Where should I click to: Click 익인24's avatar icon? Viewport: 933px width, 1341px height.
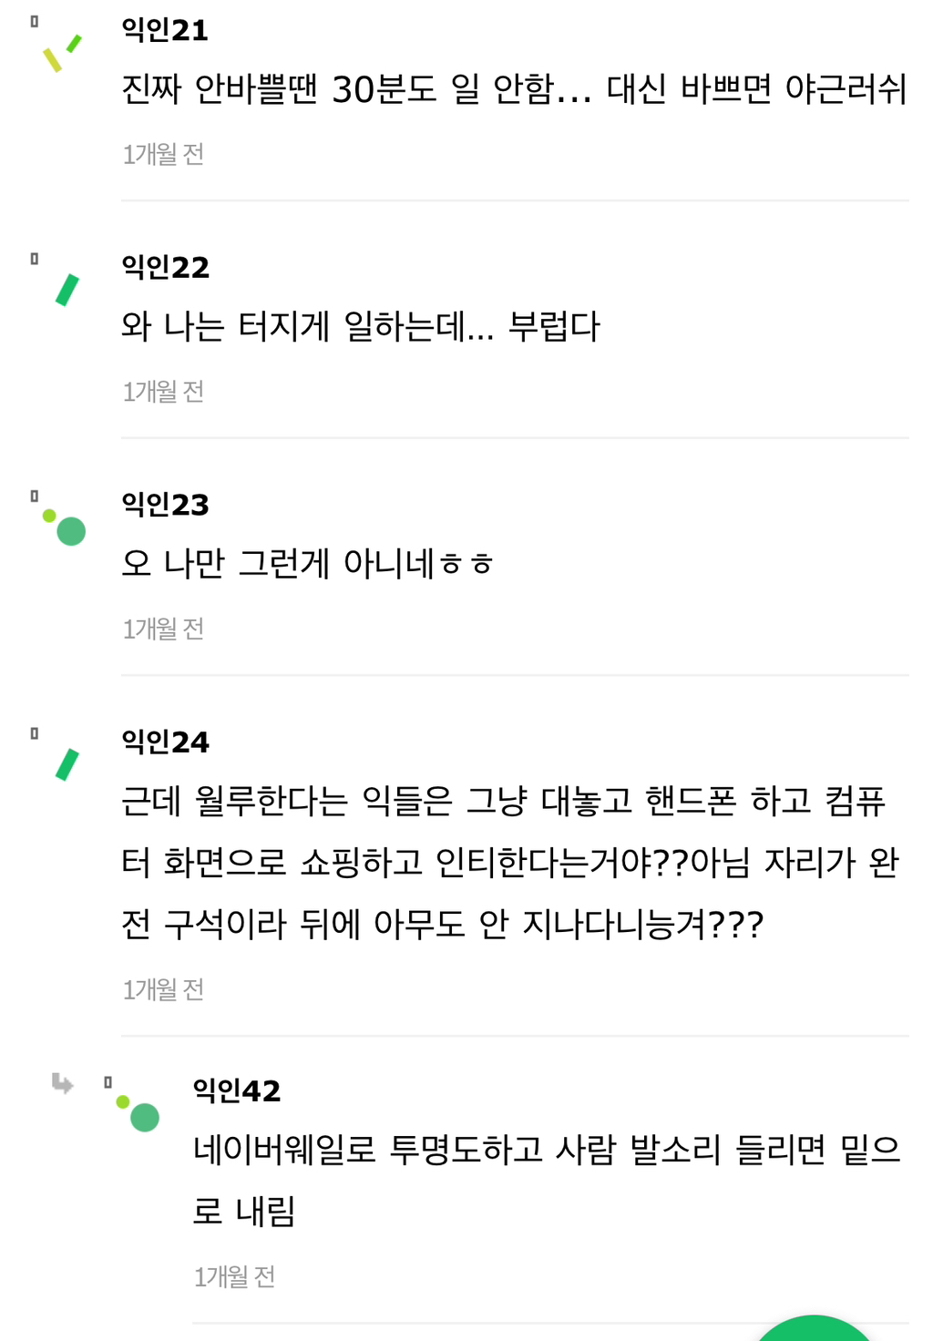pyautogui.click(x=66, y=763)
